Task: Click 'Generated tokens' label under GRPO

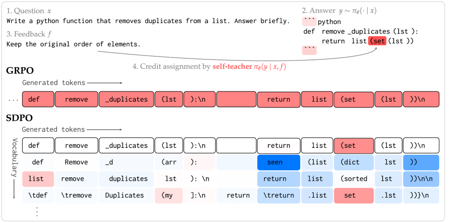Action: pos(54,83)
